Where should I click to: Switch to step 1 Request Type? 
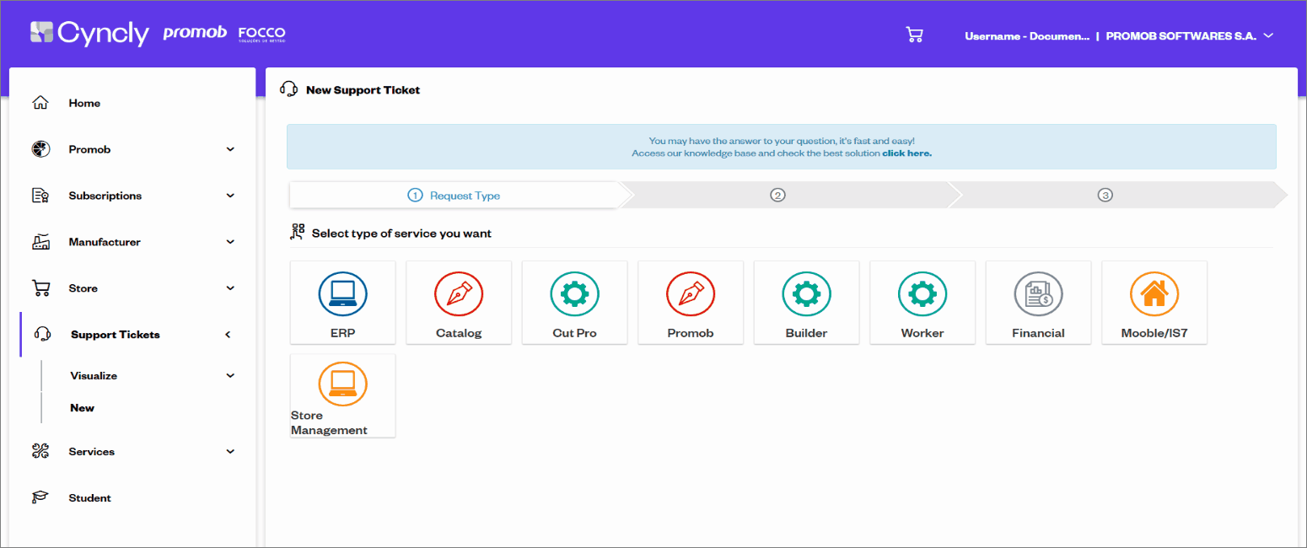[x=454, y=196]
